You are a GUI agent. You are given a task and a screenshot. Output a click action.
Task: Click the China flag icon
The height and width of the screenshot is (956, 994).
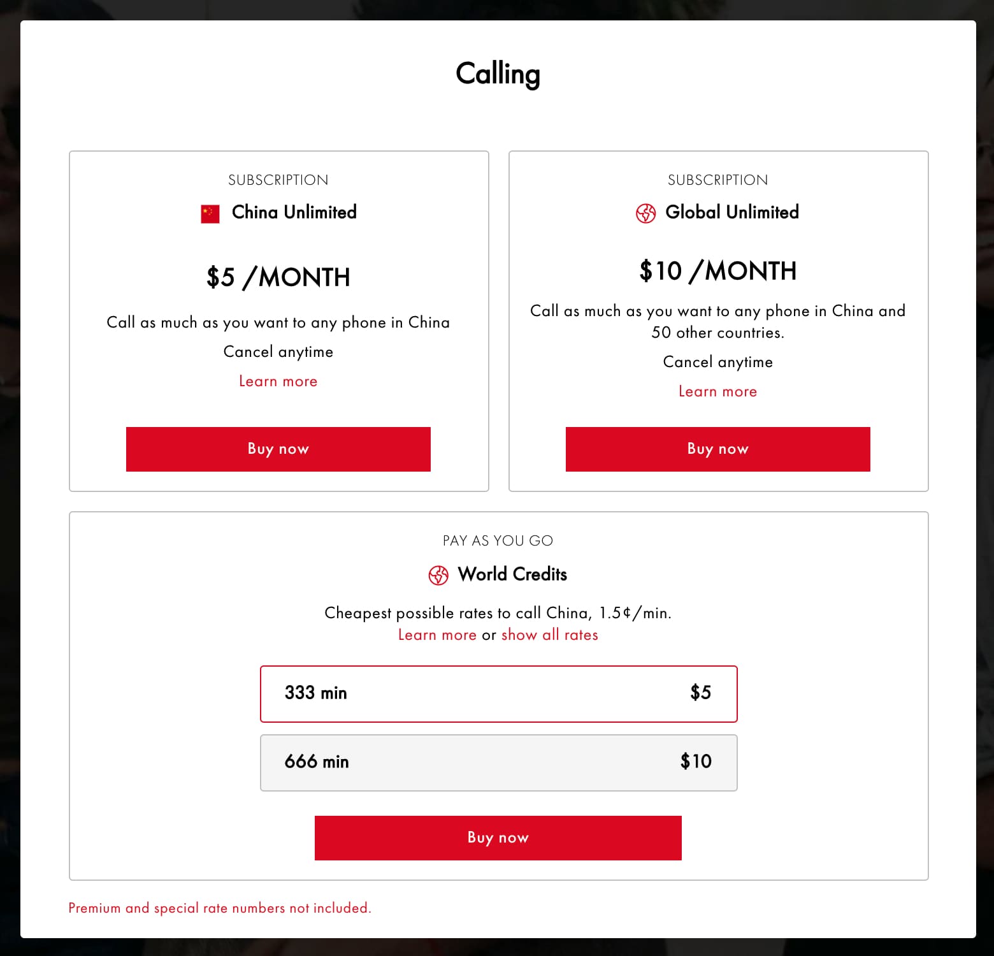(x=210, y=214)
